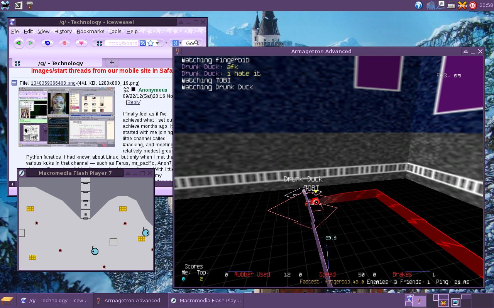Open the Bookmarks menu

pos(90,32)
